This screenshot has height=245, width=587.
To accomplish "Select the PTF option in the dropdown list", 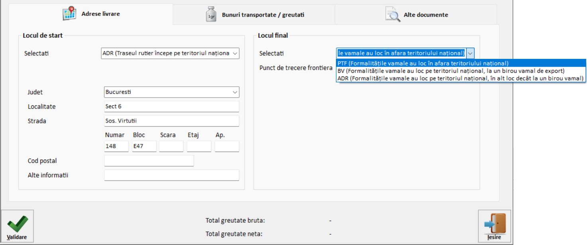I will (461, 63).
